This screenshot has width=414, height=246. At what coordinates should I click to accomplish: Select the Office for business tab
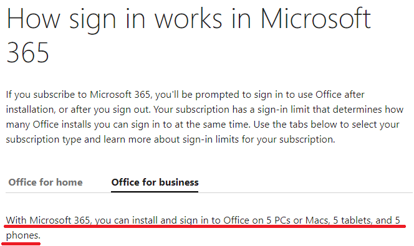pyautogui.click(x=155, y=182)
